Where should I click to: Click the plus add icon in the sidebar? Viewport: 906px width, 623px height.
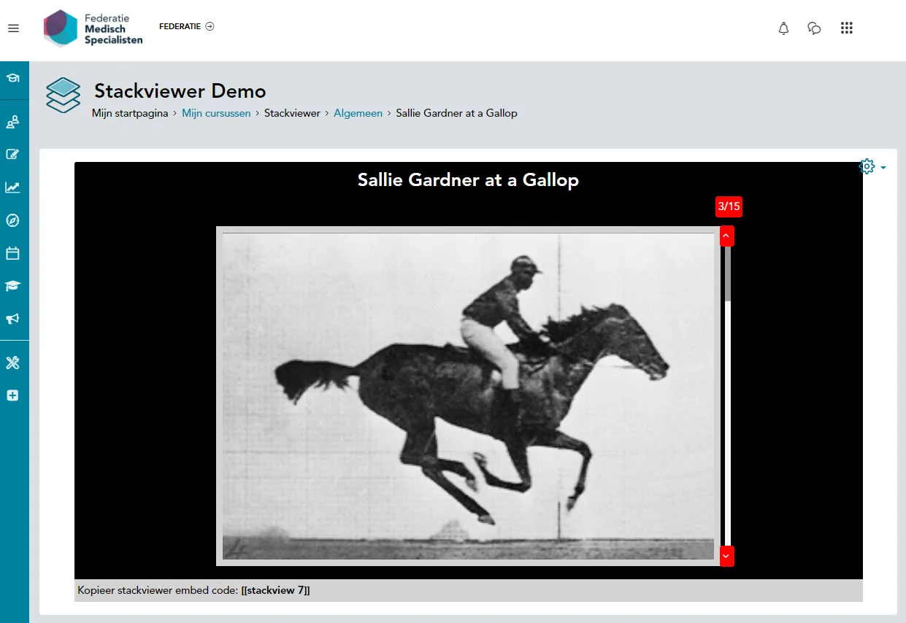(12, 395)
